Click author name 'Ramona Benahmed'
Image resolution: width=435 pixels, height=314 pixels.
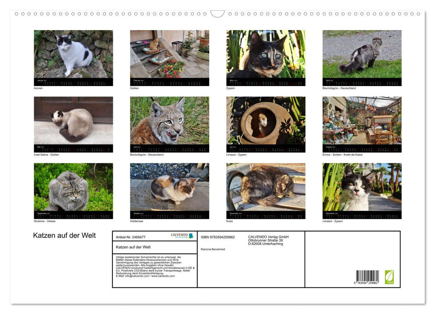pyautogui.click(x=213, y=249)
